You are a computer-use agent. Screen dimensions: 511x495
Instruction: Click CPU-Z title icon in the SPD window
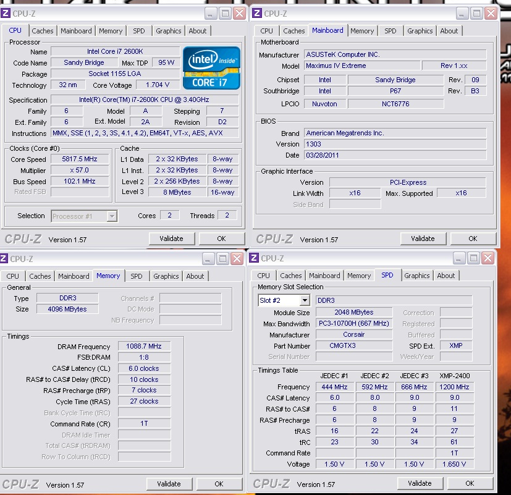[254, 258]
